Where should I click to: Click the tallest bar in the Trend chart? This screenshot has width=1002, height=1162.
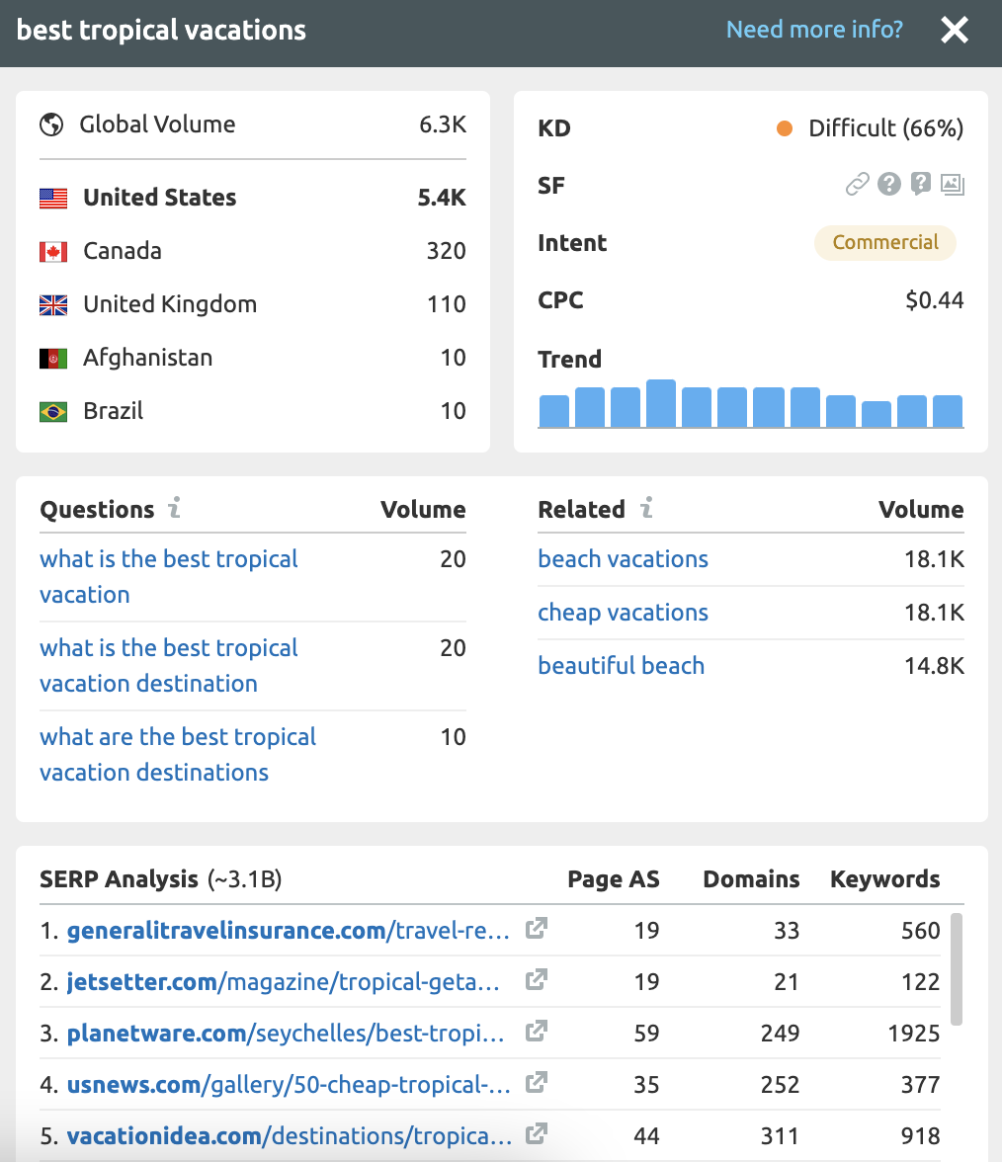[660, 403]
